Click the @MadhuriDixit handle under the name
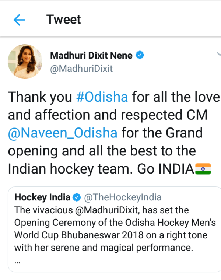 [81, 69]
